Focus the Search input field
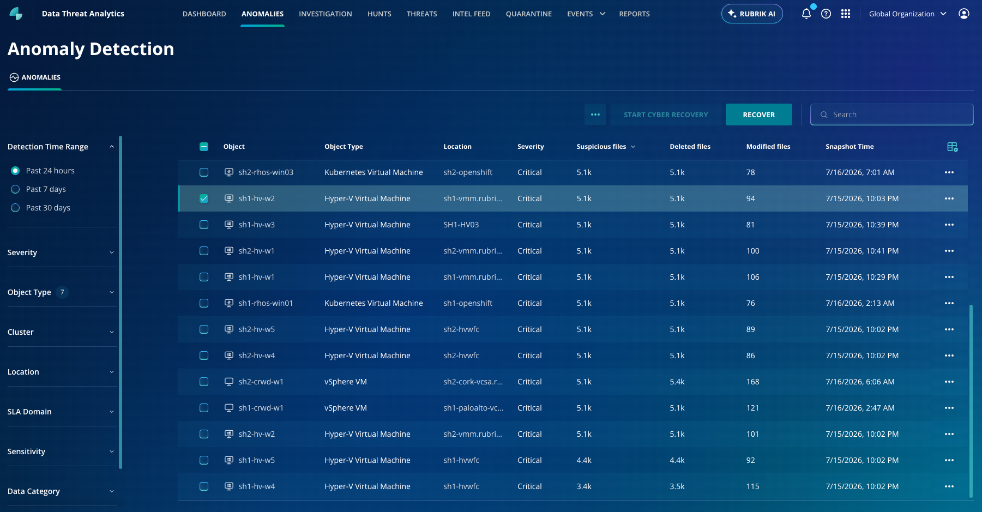This screenshot has height=512, width=982. pos(892,115)
